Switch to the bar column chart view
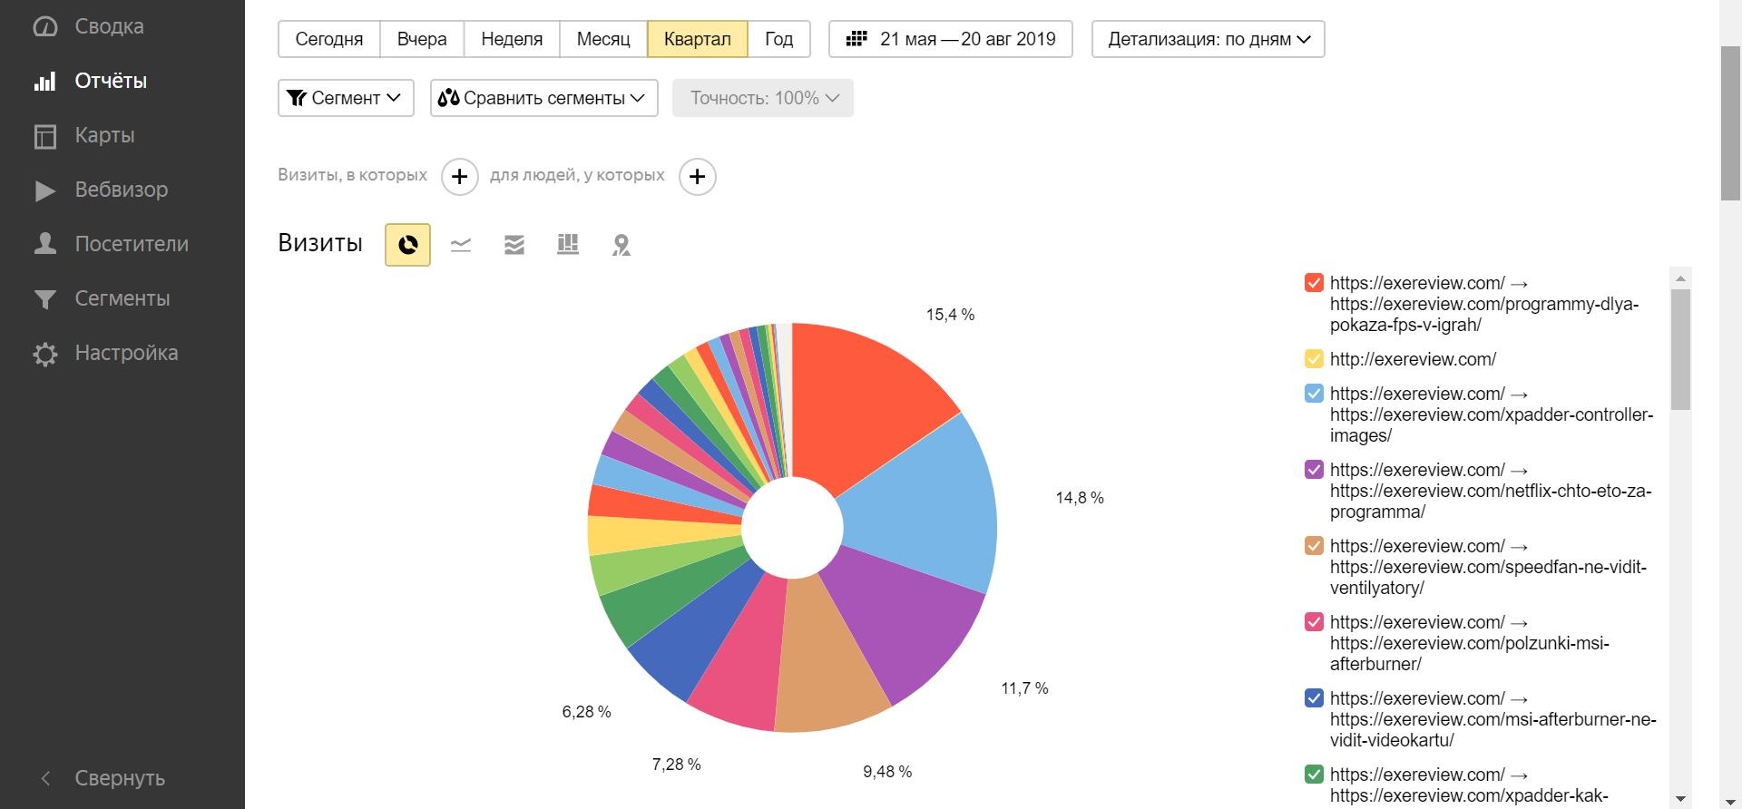1742x809 pixels. tap(568, 244)
